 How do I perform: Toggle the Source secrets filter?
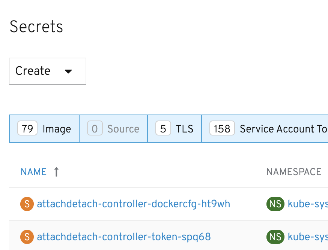tap(113, 129)
